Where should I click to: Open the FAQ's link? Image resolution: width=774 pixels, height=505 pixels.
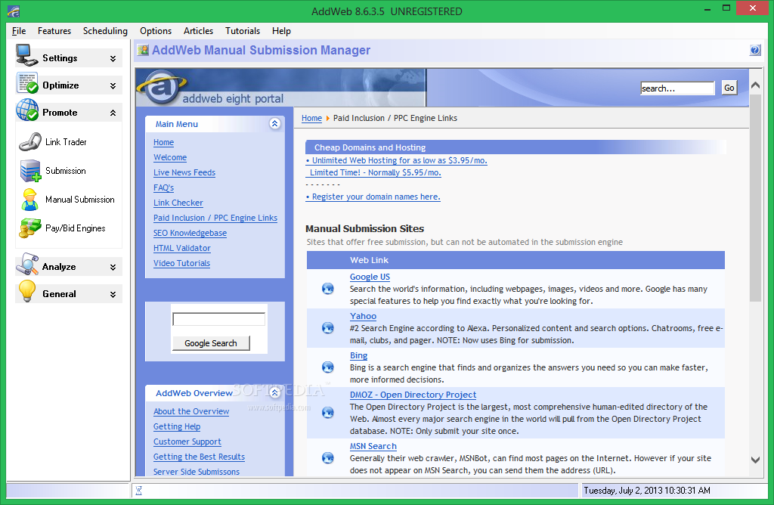(163, 187)
